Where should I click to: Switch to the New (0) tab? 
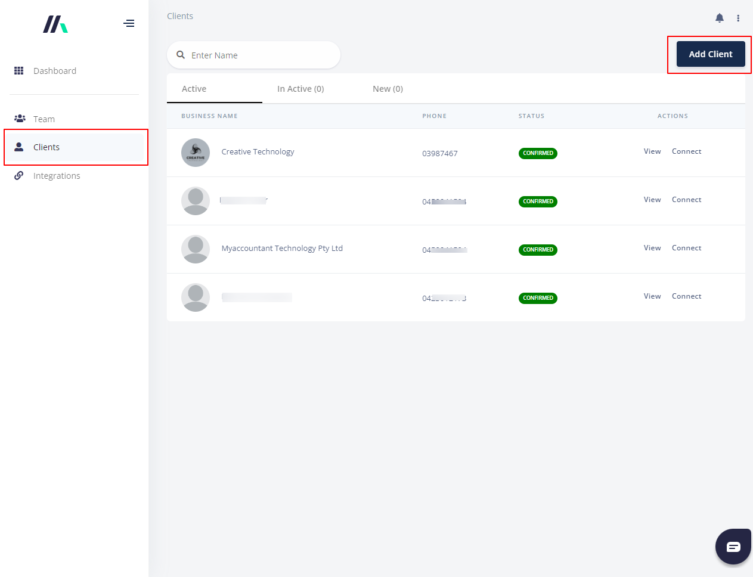[x=388, y=89]
